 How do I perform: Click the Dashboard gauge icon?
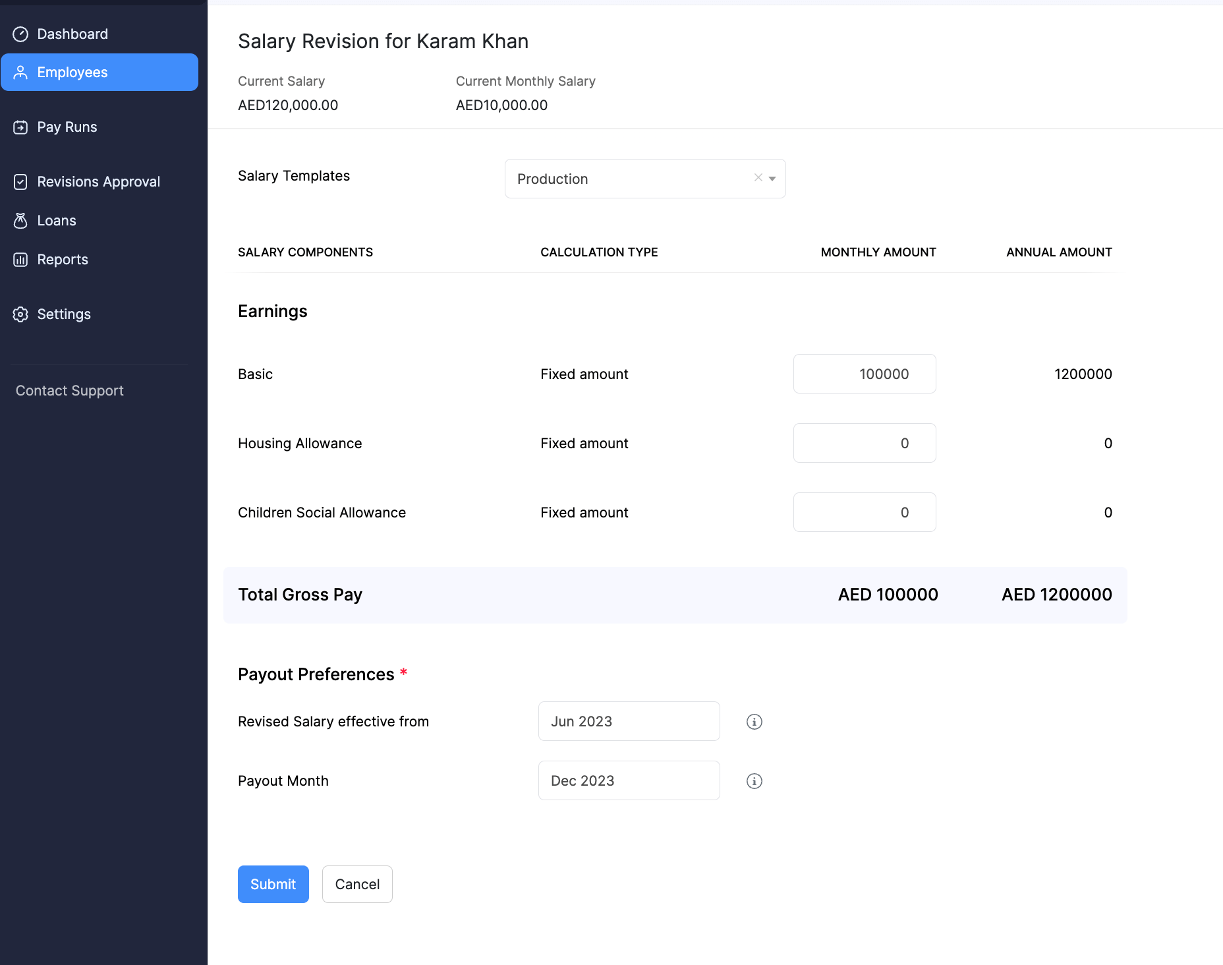(x=20, y=34)
